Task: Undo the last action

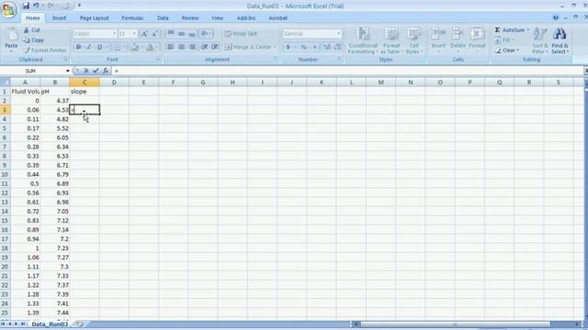Action: (x=36, y=5)
